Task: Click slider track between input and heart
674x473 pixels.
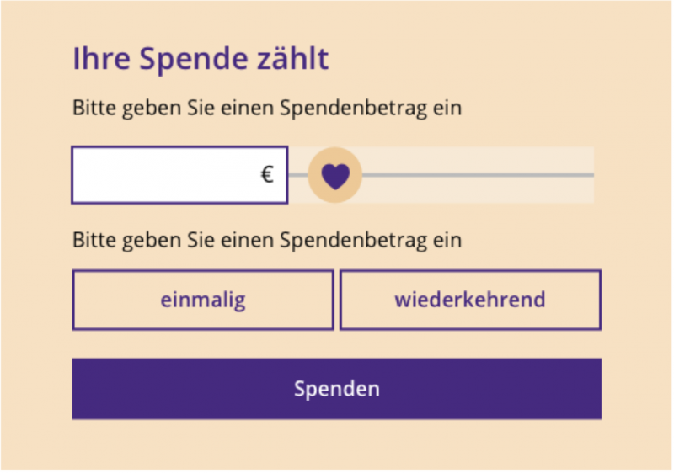Action: tap(298, 175)
